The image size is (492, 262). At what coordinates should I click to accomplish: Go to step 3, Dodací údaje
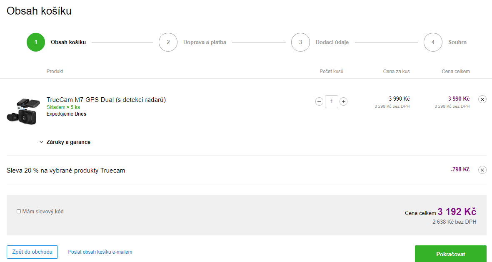(320, 42)
